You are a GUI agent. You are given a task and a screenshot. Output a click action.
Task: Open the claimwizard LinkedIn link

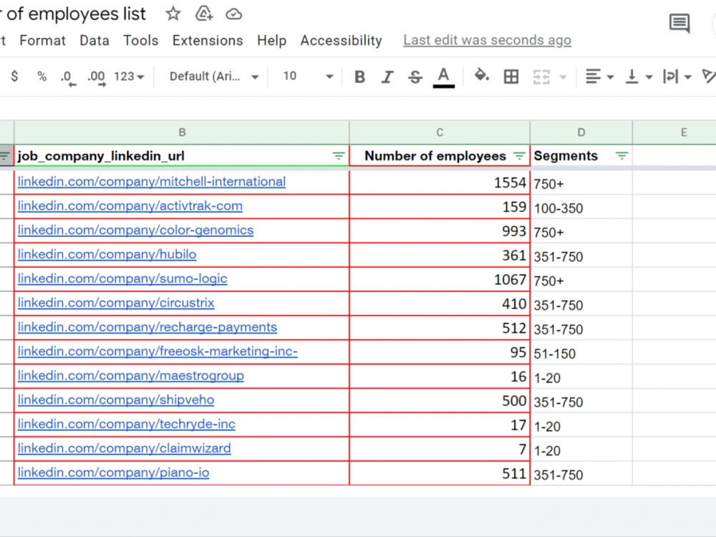[124, 448]
